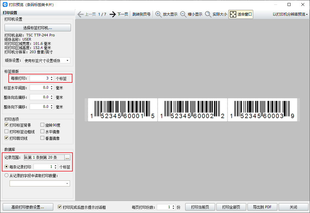Expand the paper settings dropdown
This screenshot has height=213, width=310.
(x=67, y=61)
